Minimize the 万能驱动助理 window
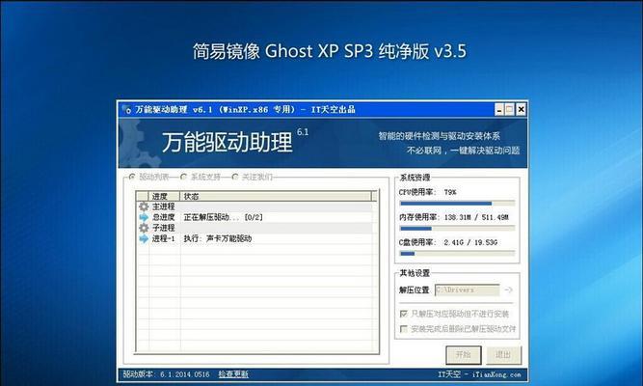 click(x=499, y=109)
